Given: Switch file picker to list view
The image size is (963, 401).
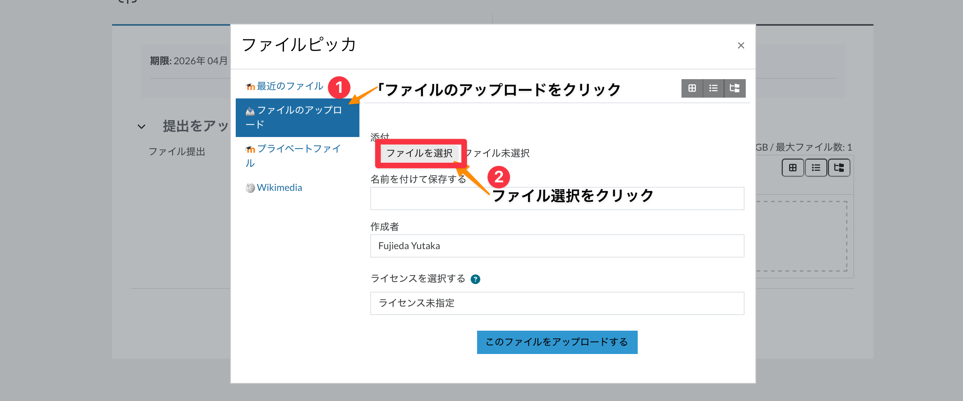Looking at the screenshot, I should click(x=713, y=88).
